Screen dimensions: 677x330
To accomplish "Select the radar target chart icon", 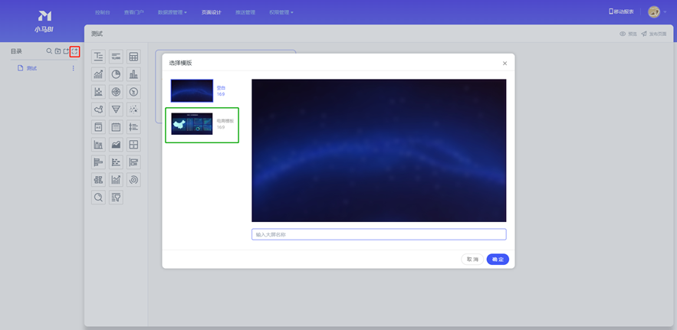I will [116, 92].
